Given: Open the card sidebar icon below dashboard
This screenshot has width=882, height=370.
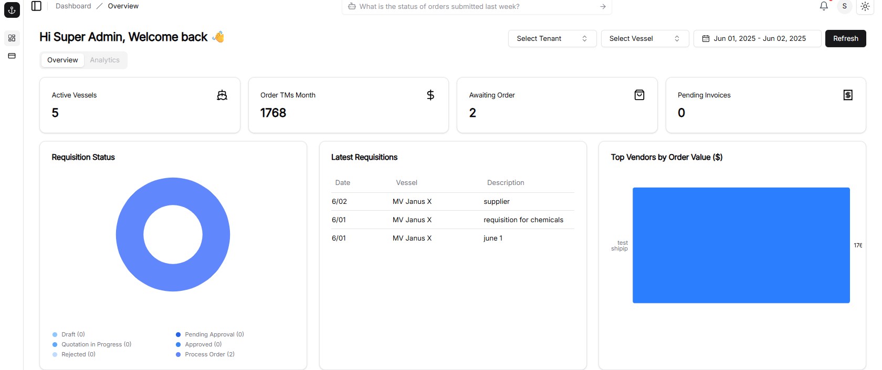Looking at the screenshot, I should 12,56.
